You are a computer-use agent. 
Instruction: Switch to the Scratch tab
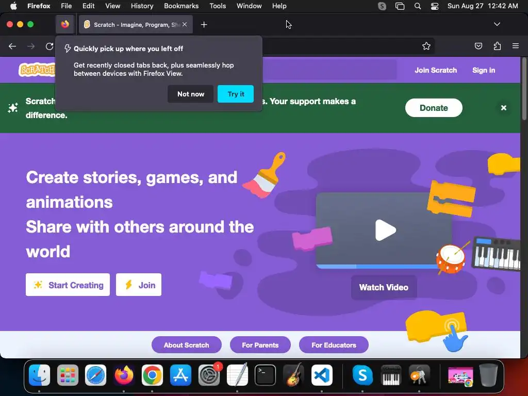pyautogui.click(x=136, y=24)
